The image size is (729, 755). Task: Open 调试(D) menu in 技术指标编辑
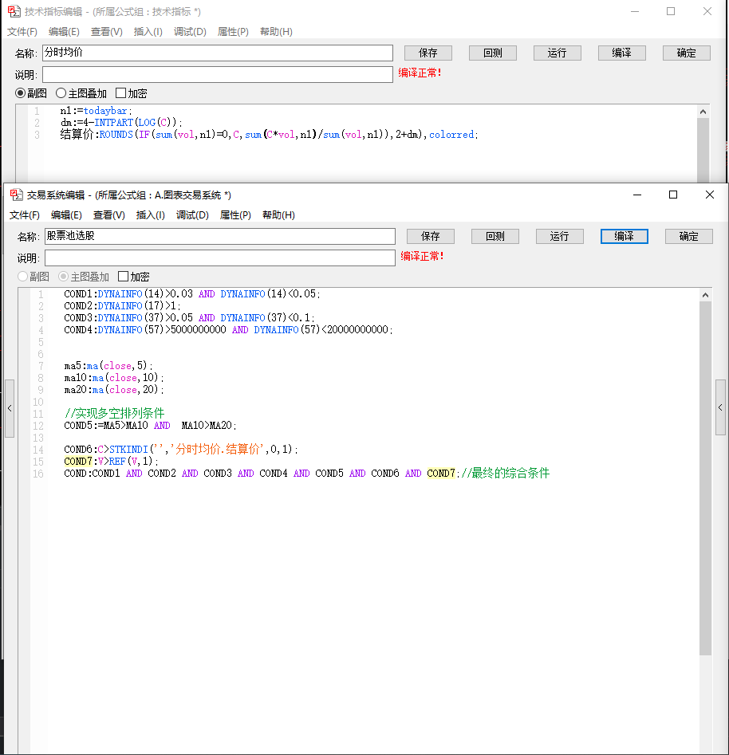tap(190, 32)
